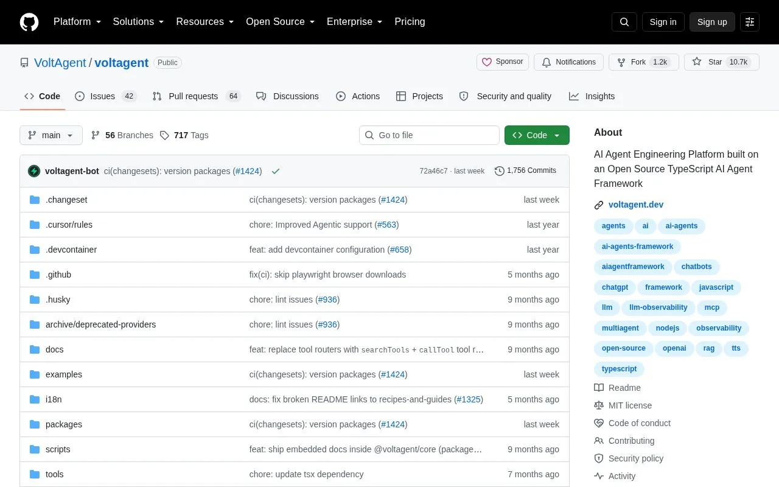Open the search magnifier button
Viewport: 779px width, 487px height.
click(624, 22)
